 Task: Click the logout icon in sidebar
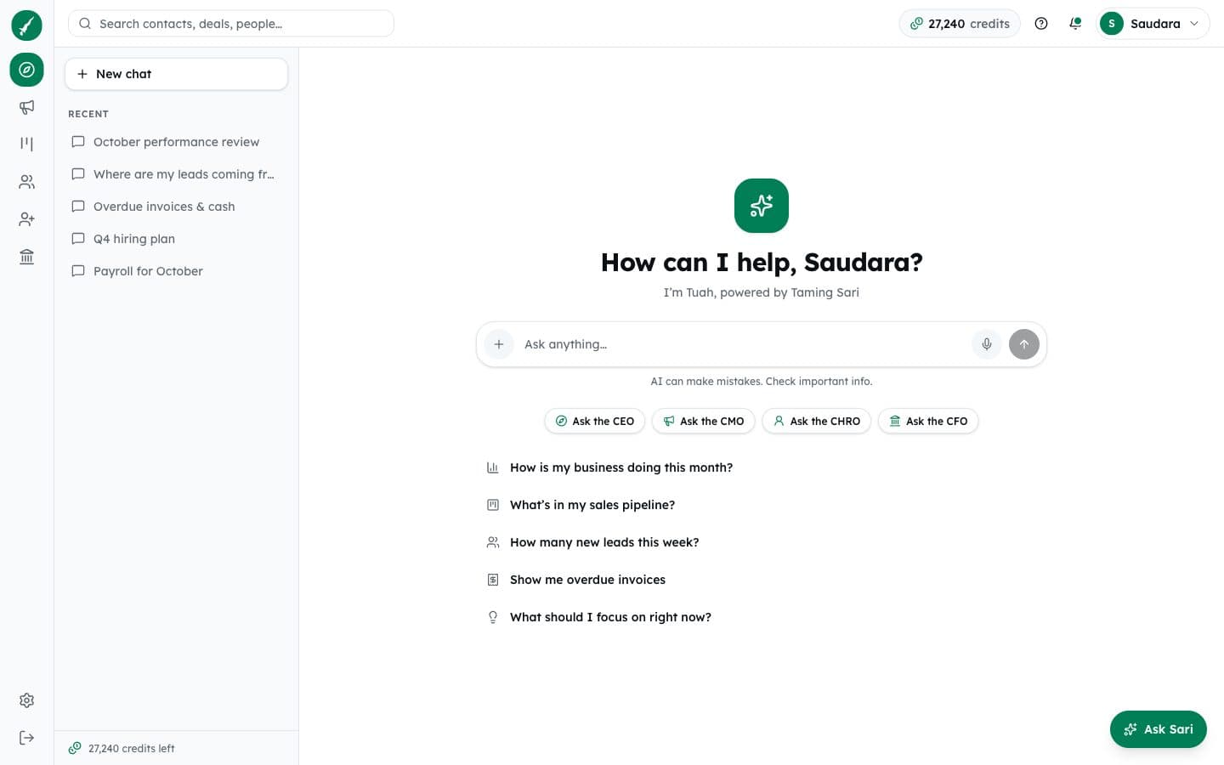(26, 738)
